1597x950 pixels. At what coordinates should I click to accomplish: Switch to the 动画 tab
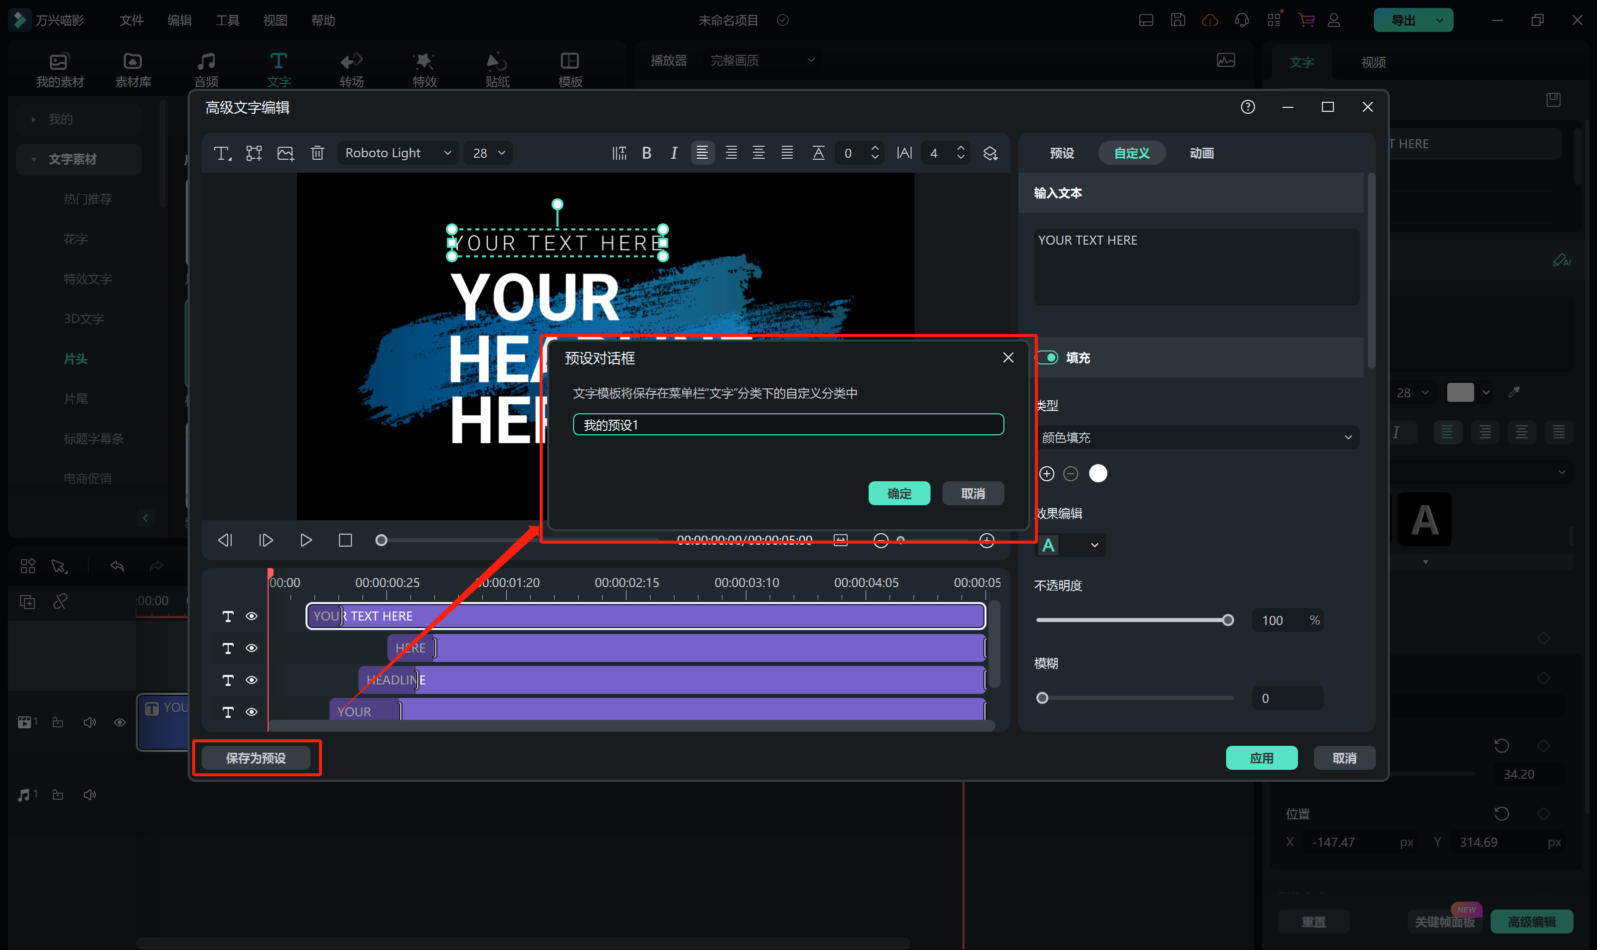point(1202,153)
